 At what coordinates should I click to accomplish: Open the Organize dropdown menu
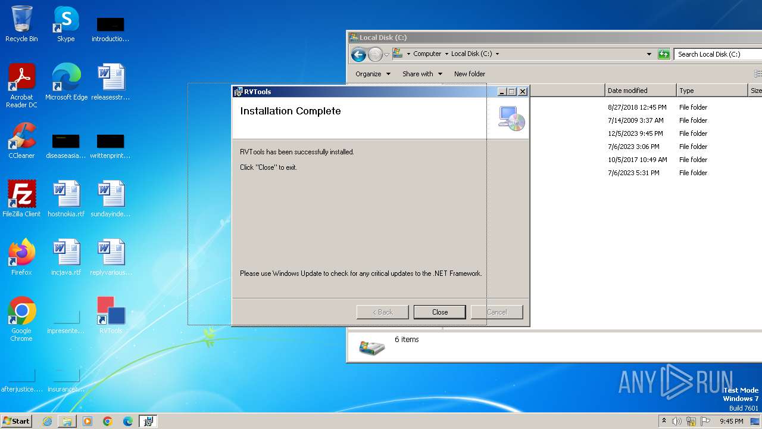373,74
